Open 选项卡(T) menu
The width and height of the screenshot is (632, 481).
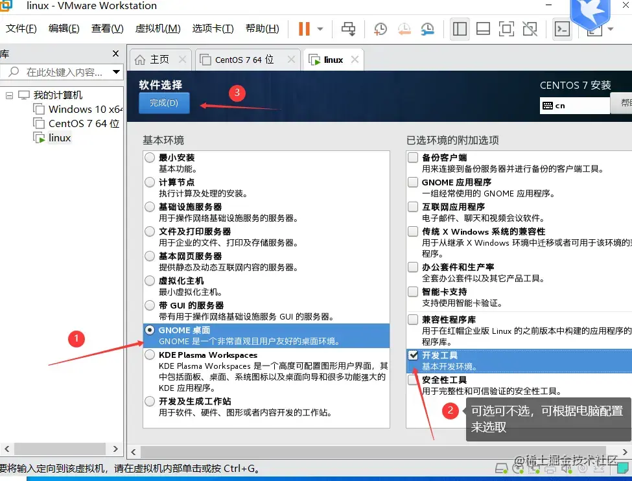point(213,29)
